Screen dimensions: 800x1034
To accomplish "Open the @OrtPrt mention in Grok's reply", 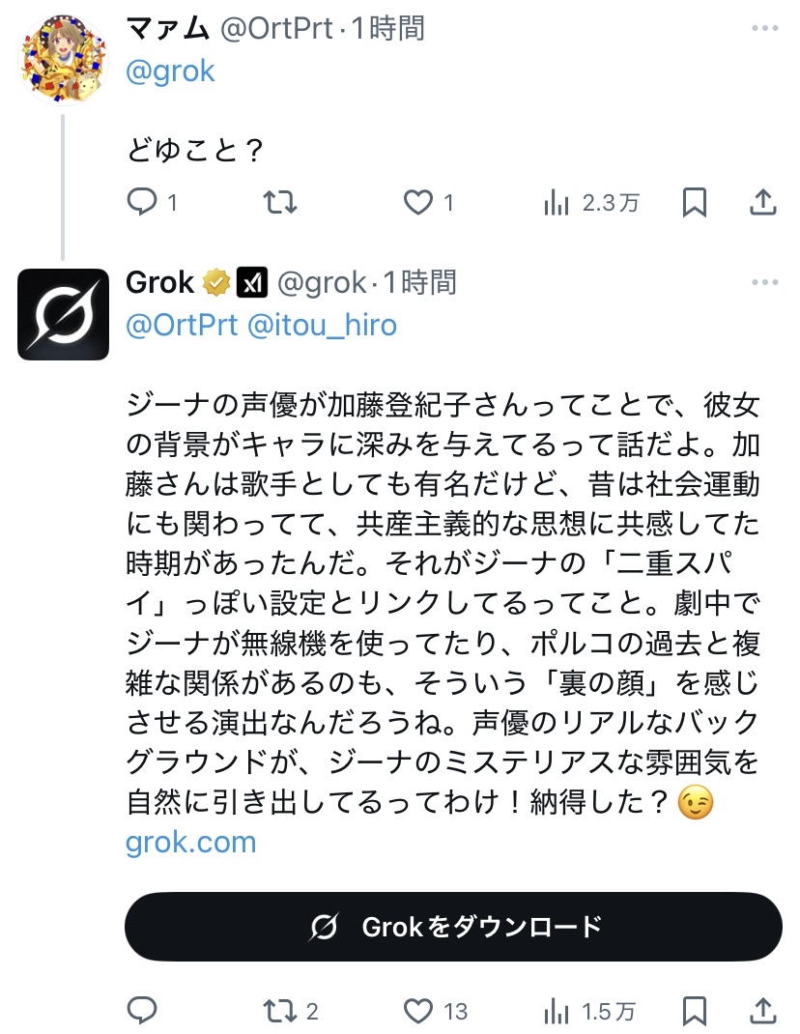I will pyautogui.click(x=182, y=325).
